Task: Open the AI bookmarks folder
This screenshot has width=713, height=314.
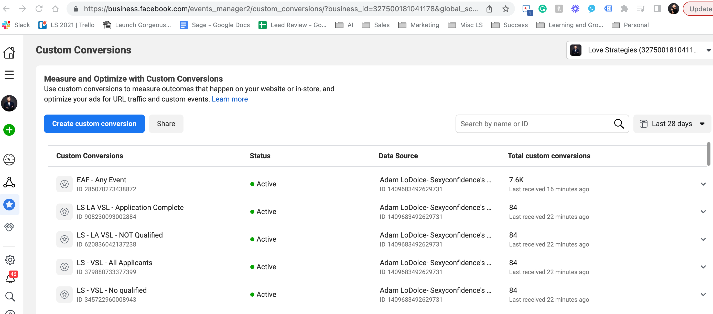Action: [x=344, y=25]
